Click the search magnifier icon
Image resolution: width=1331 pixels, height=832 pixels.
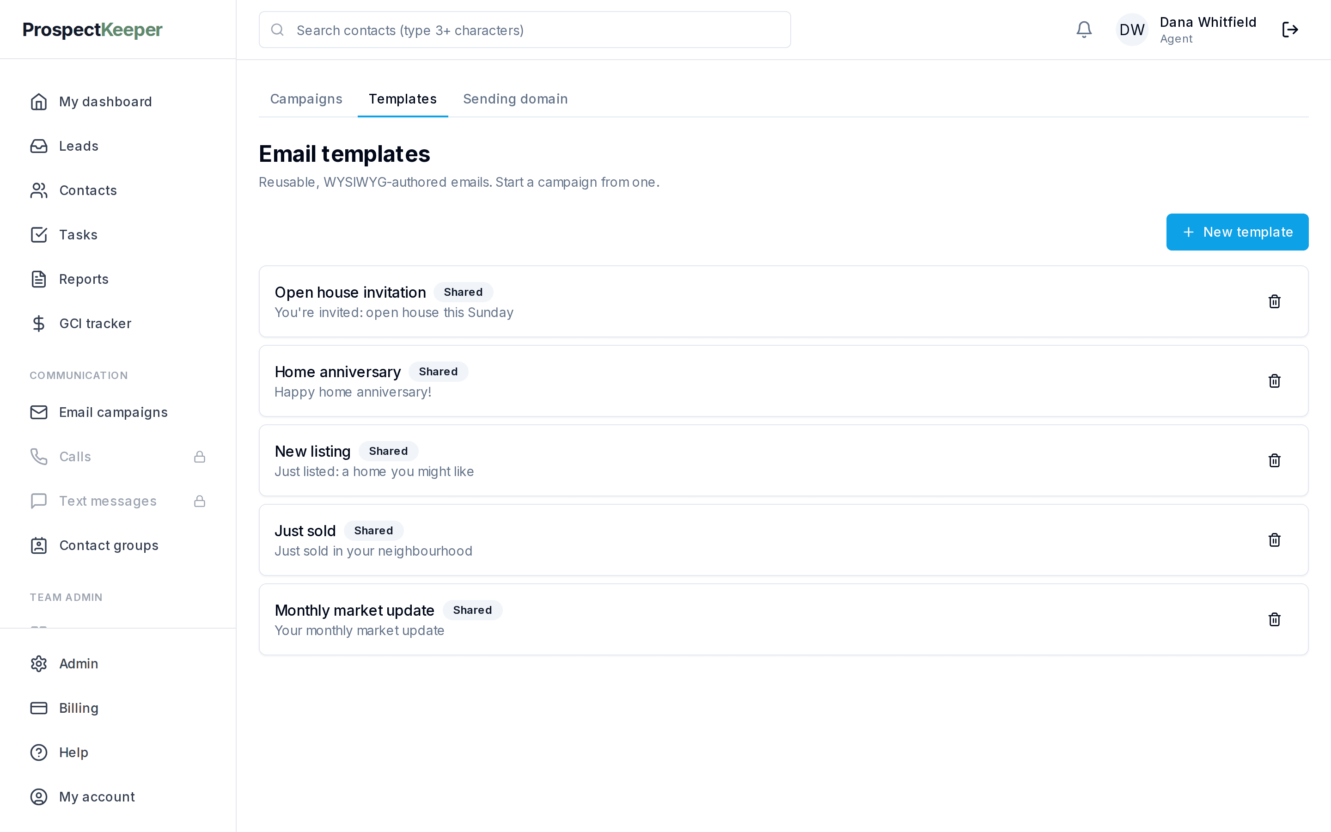[x=277, y=30]
